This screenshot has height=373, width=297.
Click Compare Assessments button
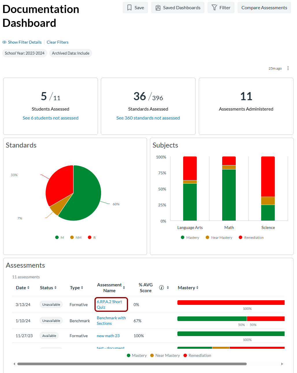(x=264, y=8)
